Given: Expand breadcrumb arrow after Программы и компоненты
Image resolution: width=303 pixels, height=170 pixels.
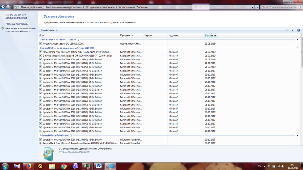Looking at the screenshot, I should [117, 7].
